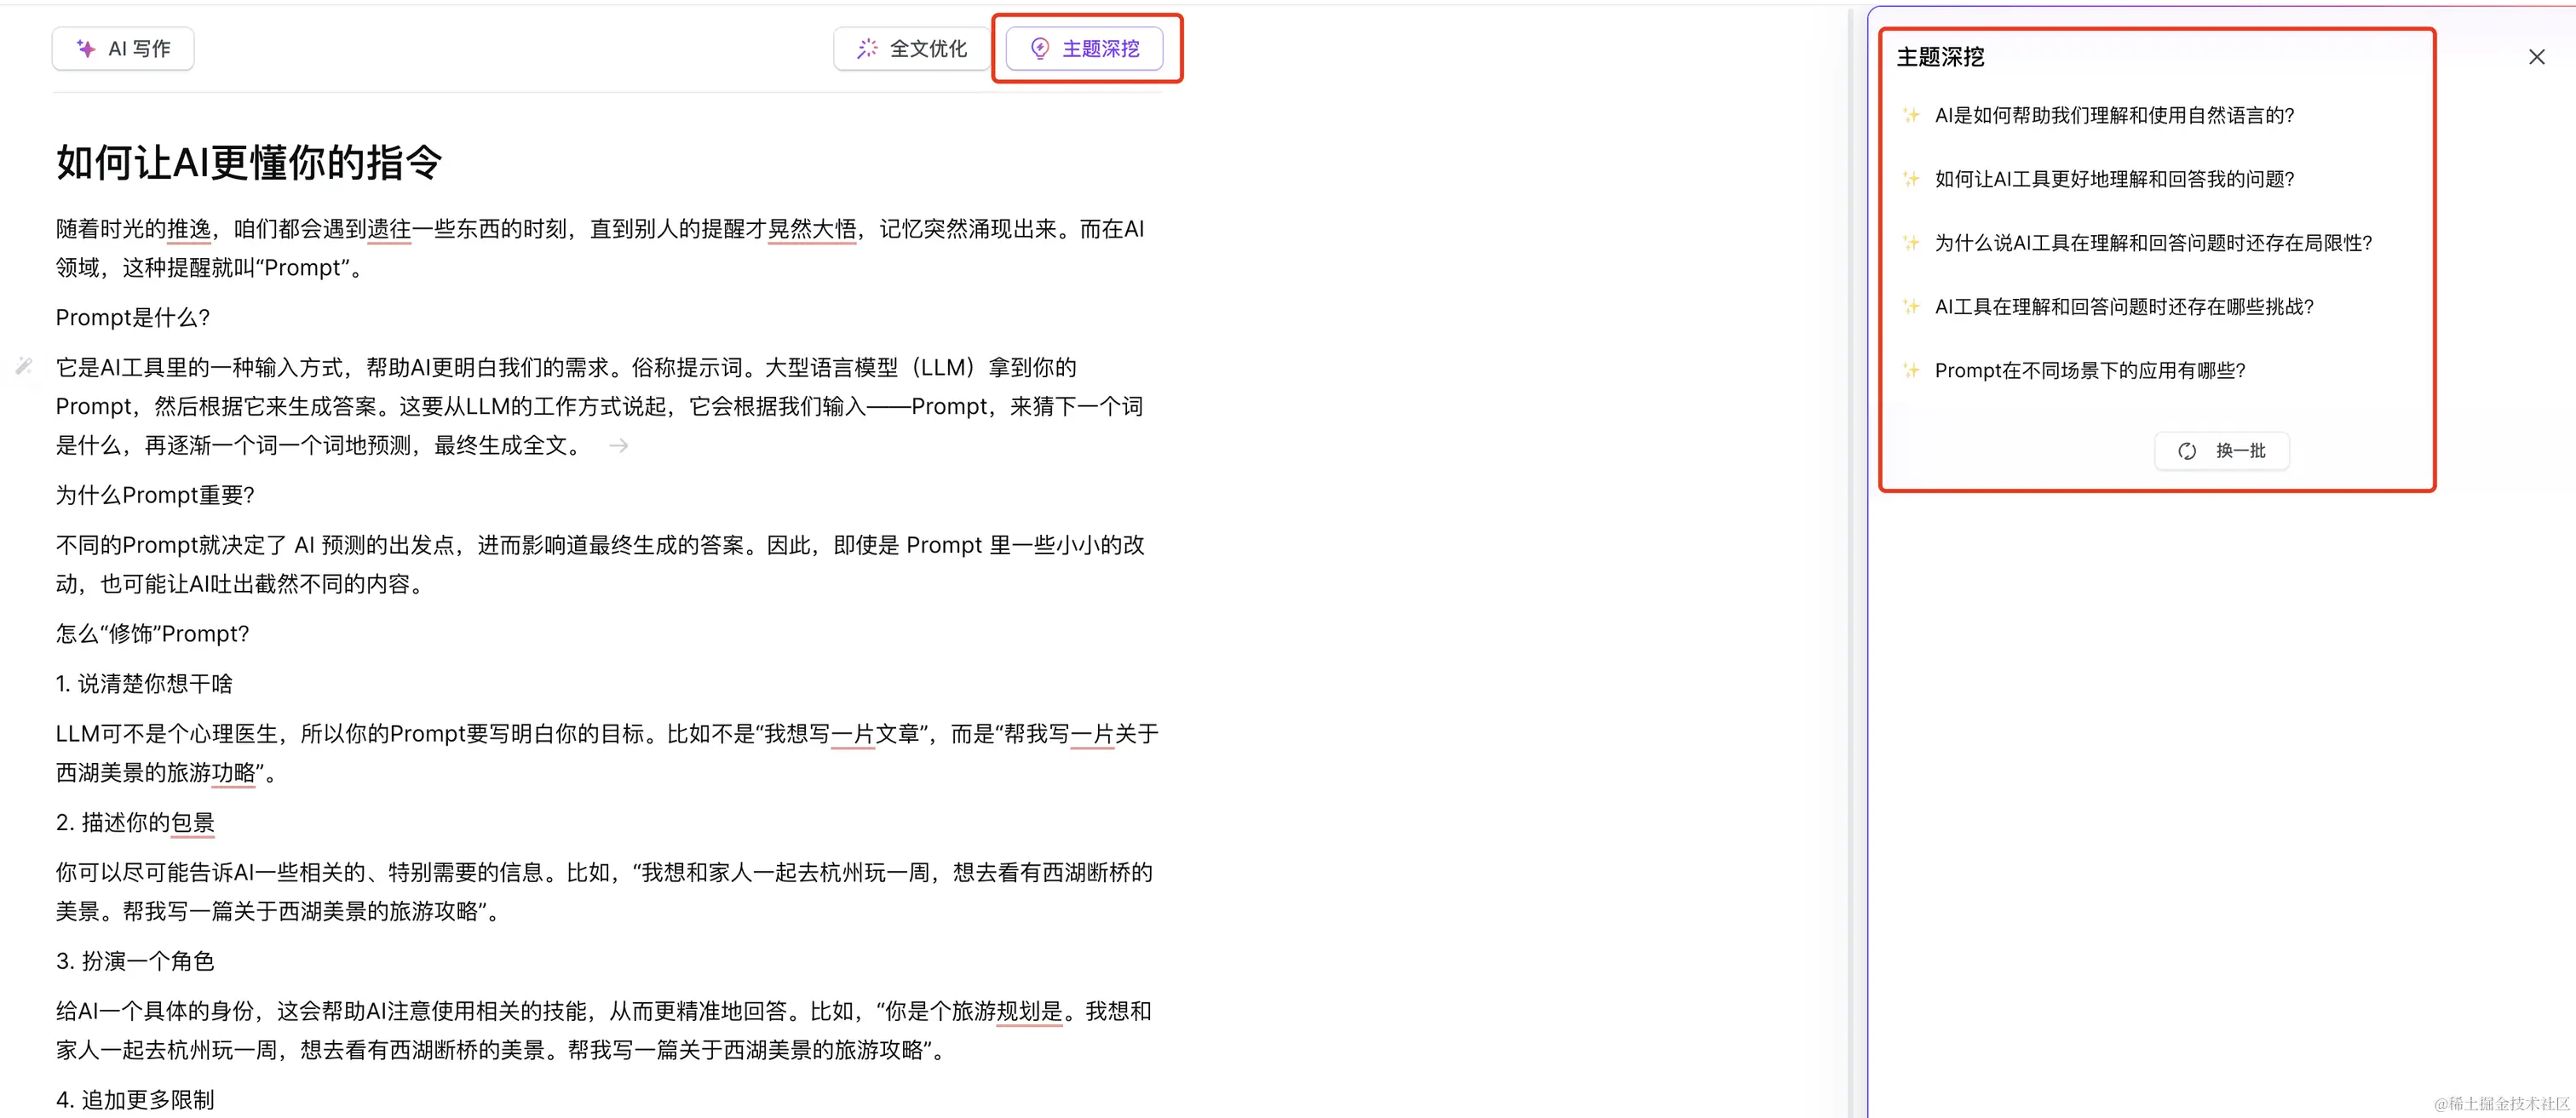Screen dimensions: 2576x1118
Task: Close the 主题深挖 side panel
Action: [2536, 56]
